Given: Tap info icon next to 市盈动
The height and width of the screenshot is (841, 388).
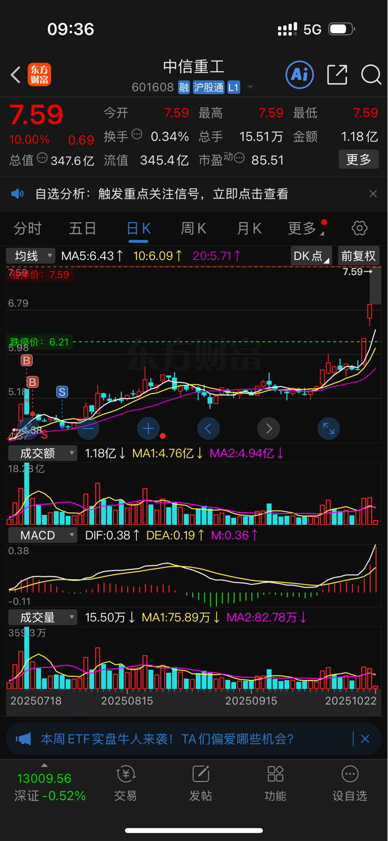Looking at the screenshot, I should click(240, 158).
